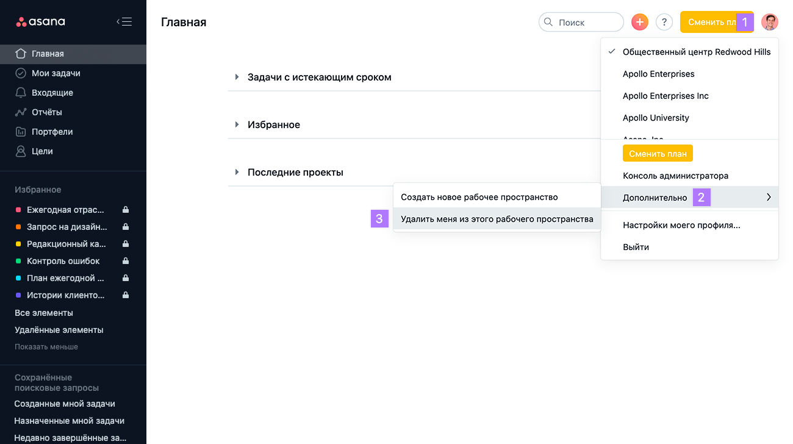The height and width of the screenshot is (444, 793).
Task: Open saved search Созданные мной задачи
Action: (x=65, y=404)
